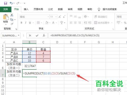Click the 操作说明搜索 search box
127x95 pixels.
pos(109,9)
